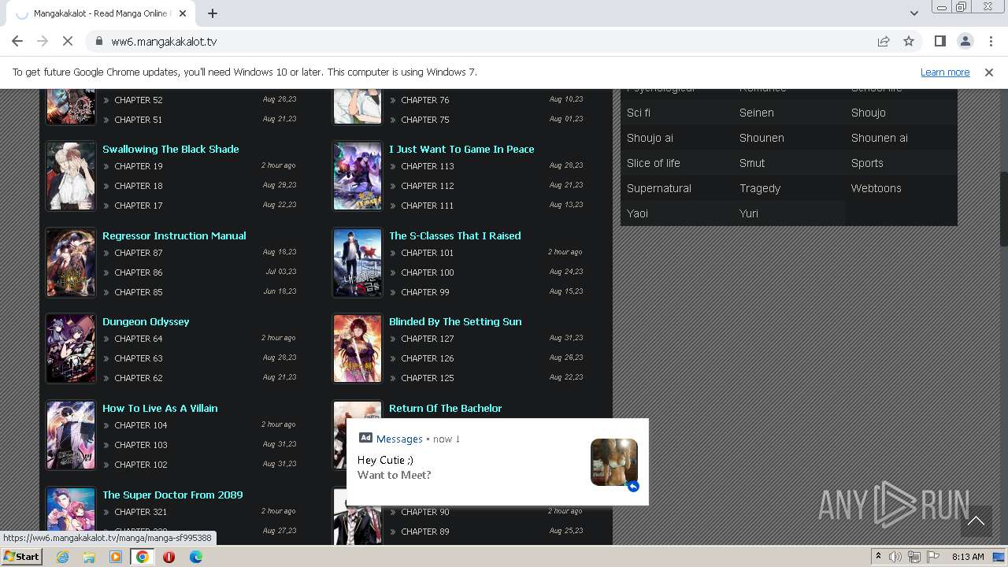The image size is (1008, 567).
Task: Click the scroll-to-top arrow button
Action: point(976,521)
